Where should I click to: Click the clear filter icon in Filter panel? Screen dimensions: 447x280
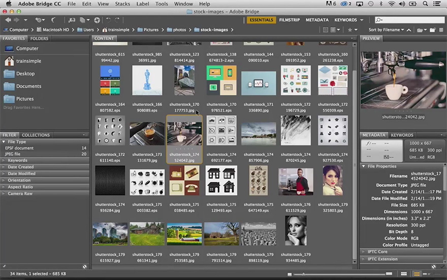point(85,267)
